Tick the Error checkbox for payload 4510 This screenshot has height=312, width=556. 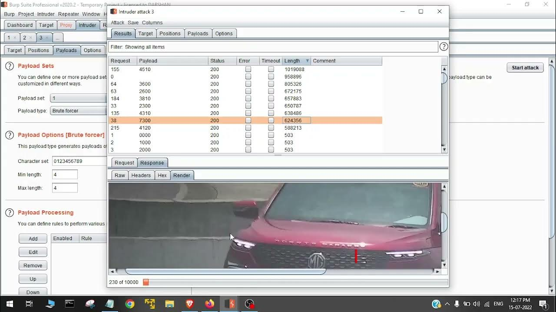248,69
